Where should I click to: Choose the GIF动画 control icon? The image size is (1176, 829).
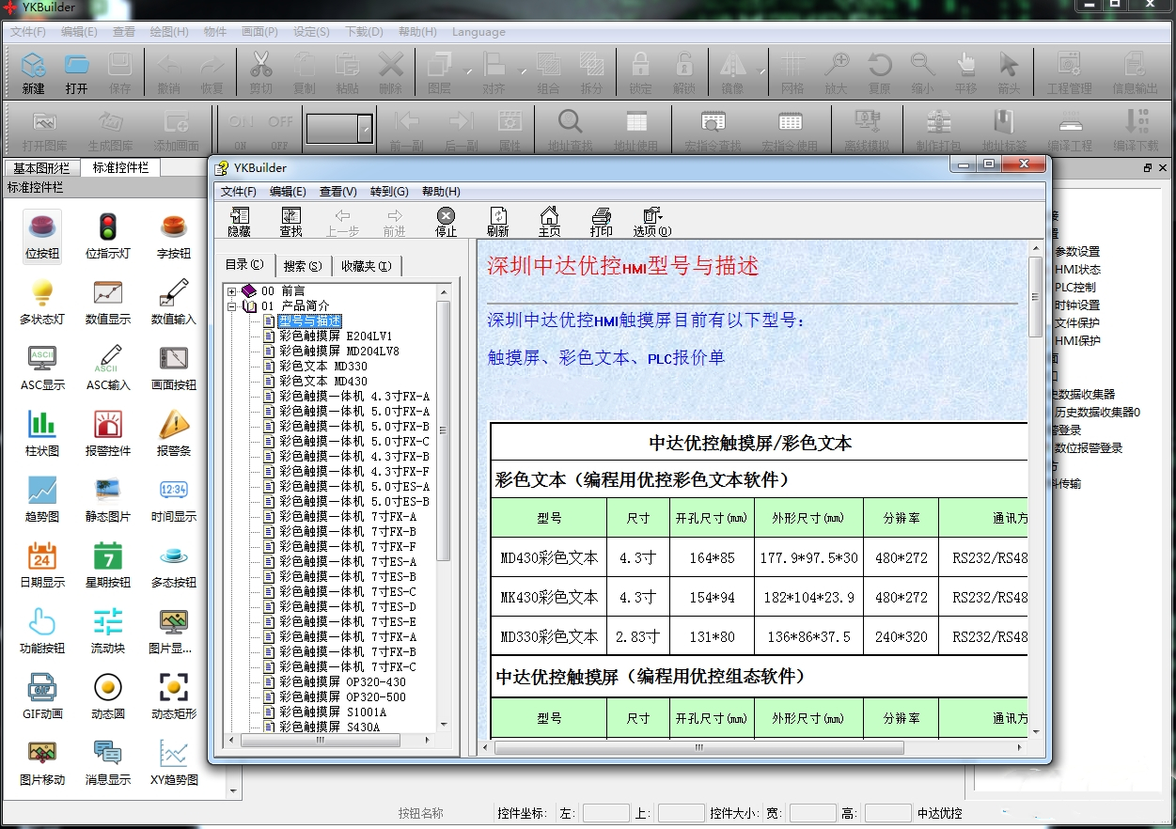click(x=42, y=695)
